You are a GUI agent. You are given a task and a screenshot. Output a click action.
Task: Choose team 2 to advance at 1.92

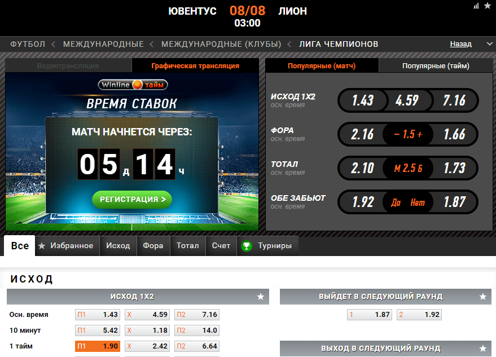(419, 315)
